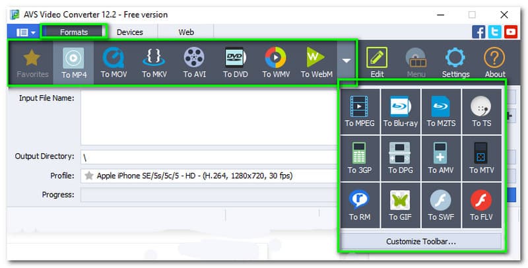Choose the To DPG format
The width and height of the screenshot is (528, 268).
coord(401,158)
